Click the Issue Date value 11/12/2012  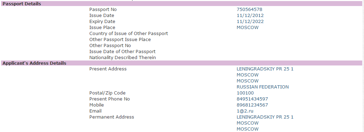pos(250,16)
